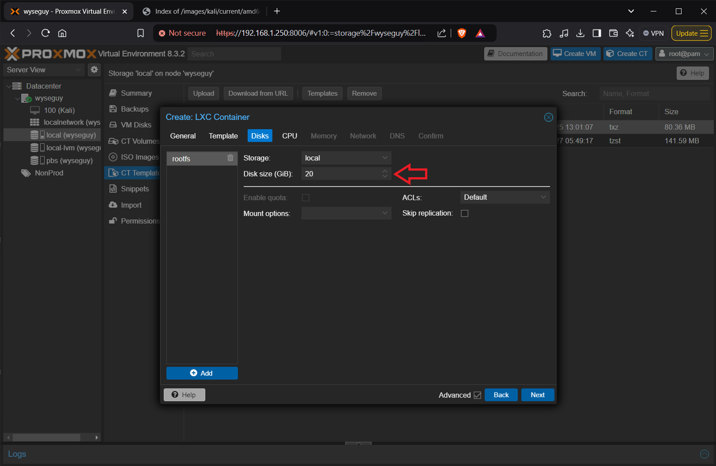Viewport: 716px width, 466px height.
Task: Enable Skip replication checkbox
Action: [464, 213]
